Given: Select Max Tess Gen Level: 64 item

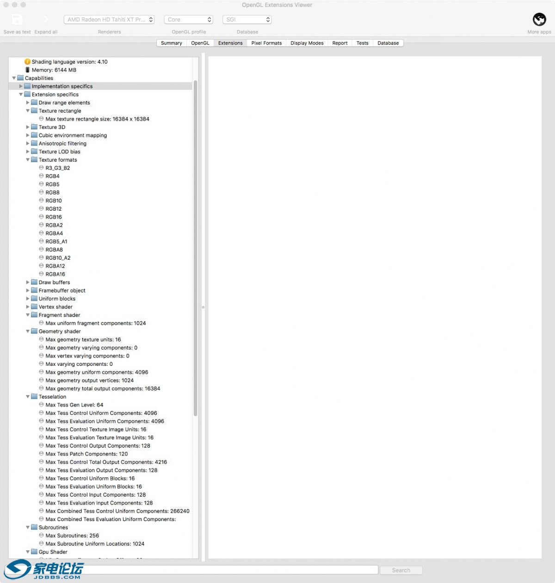Looking at the screenshot, I should click(74, 405).
